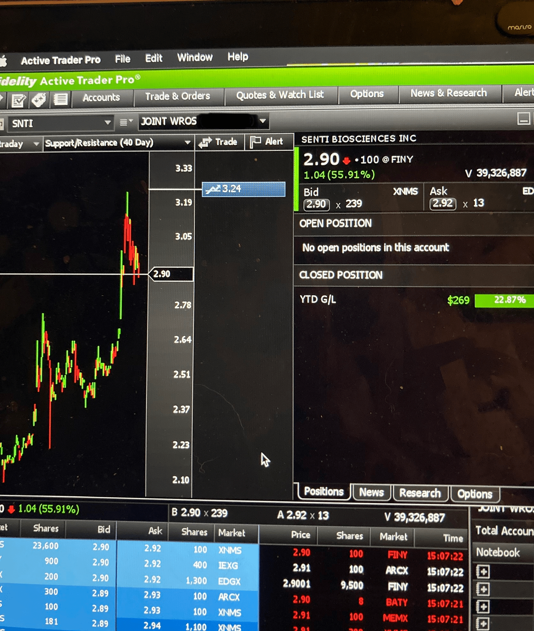Switch to the Options tab below positions
The height and width of the screenshot is (631, 534).
(475, 494)
